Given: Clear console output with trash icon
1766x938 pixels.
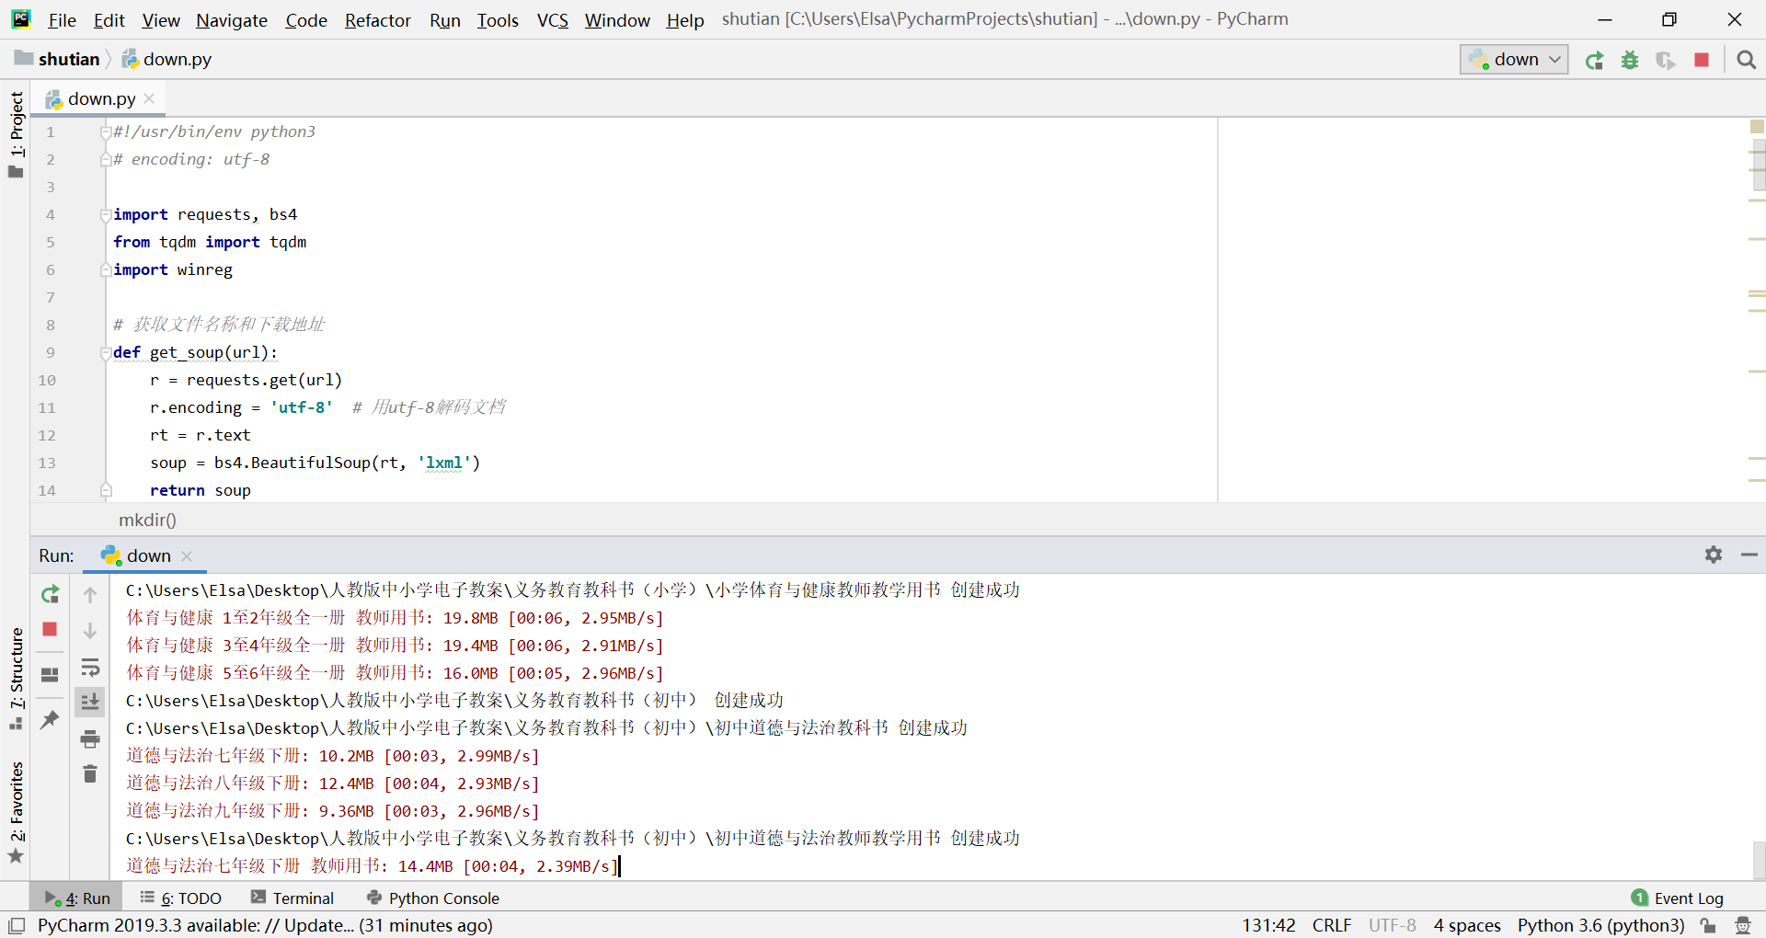Looking at the screenshot, I should click(90, 773).
